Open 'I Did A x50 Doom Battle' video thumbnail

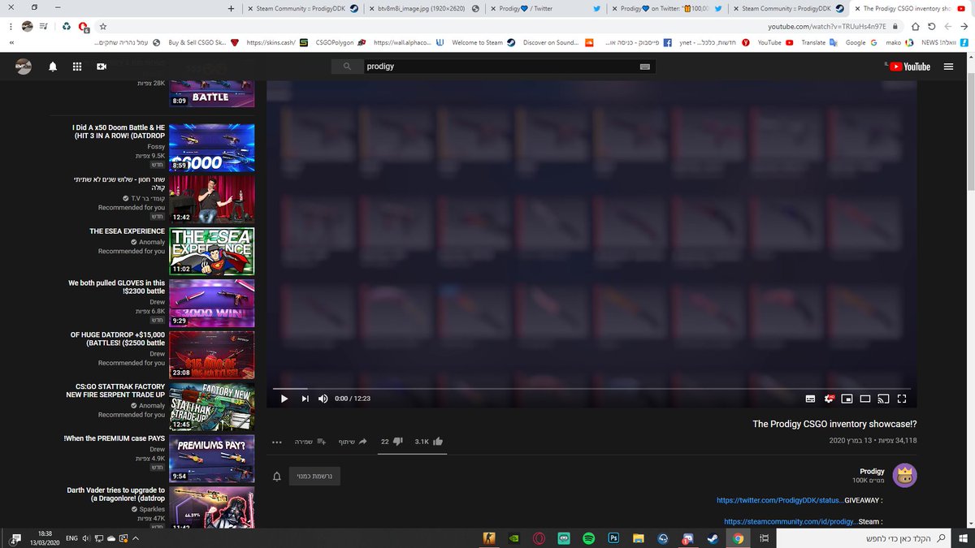(212, 147)
